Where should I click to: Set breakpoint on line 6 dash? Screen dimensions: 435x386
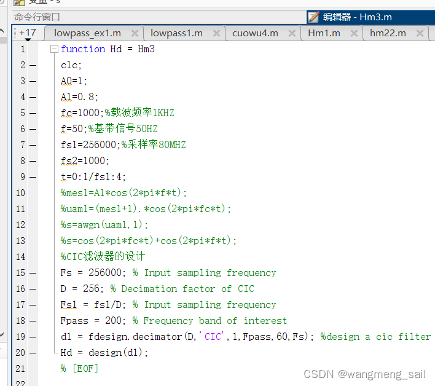tap(33, 129)
